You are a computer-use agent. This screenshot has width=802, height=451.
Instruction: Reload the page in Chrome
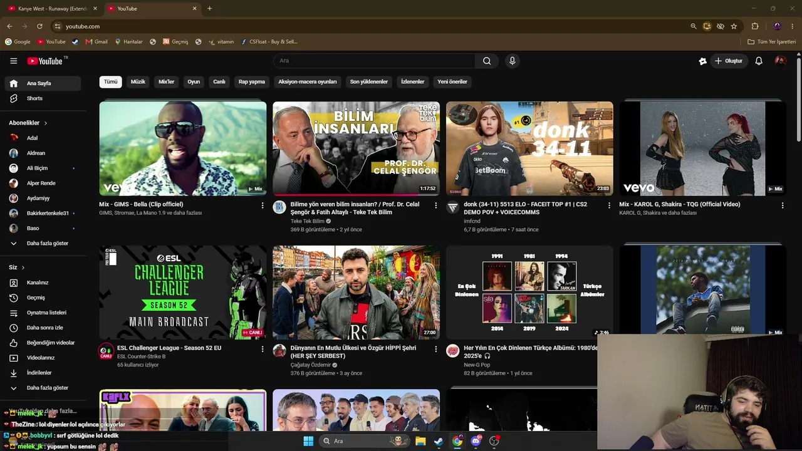pyautogui.click(x=39, y=26)
